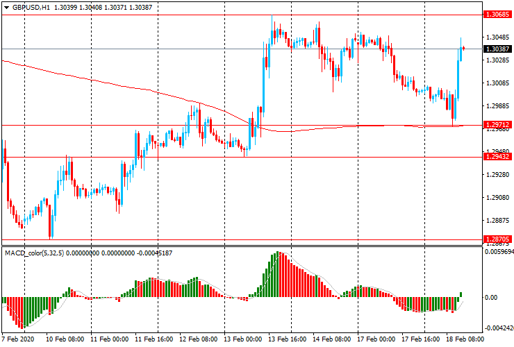Select the 13 Feb 16:00 time label

[x=288, y=339]
